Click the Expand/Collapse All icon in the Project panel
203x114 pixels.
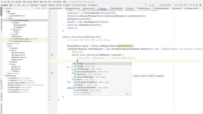[x=40, y=8]
